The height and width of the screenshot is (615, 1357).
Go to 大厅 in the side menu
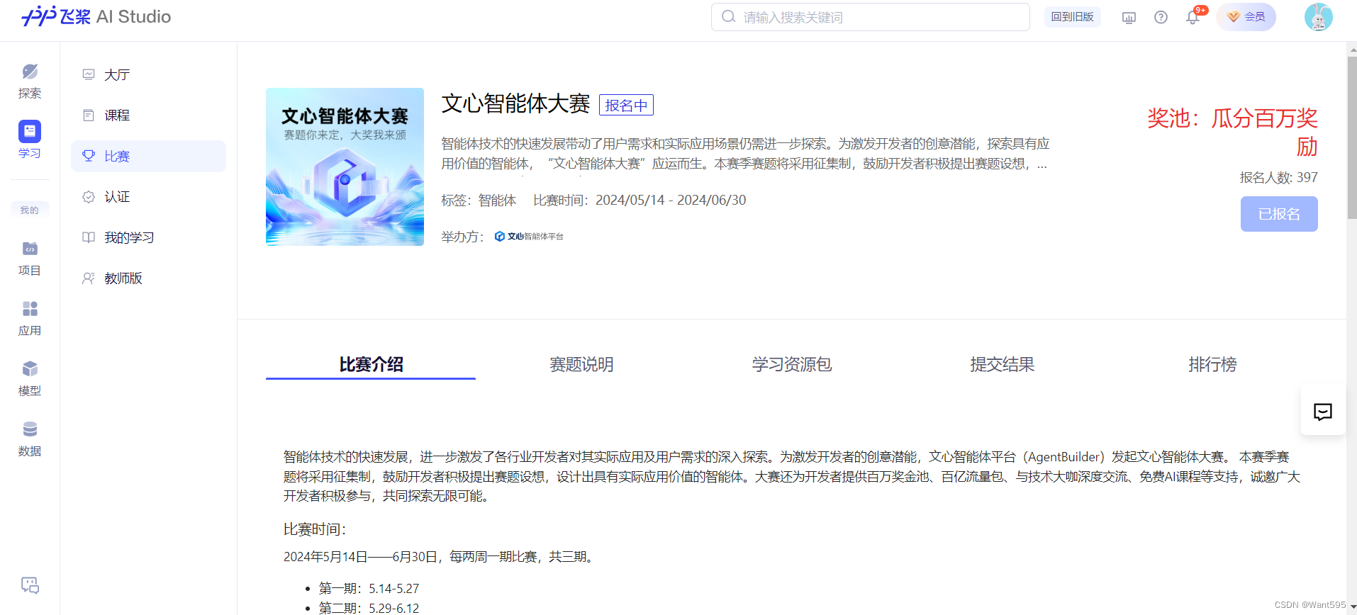pyautogui.click(x=148, y=74)
